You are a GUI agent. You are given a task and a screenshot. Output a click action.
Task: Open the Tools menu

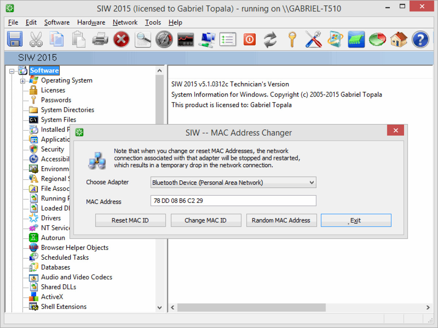(153, 23)
